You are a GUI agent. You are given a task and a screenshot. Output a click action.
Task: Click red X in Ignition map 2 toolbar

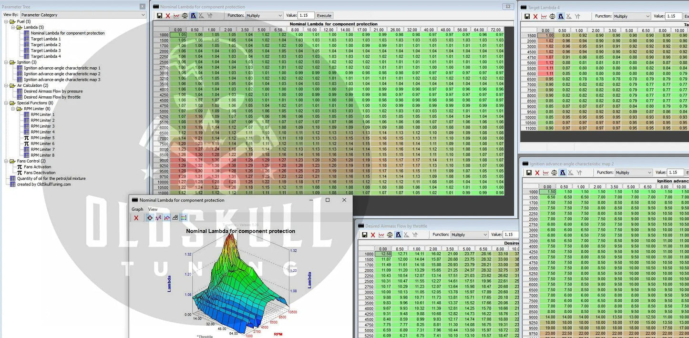coord(537,173)
